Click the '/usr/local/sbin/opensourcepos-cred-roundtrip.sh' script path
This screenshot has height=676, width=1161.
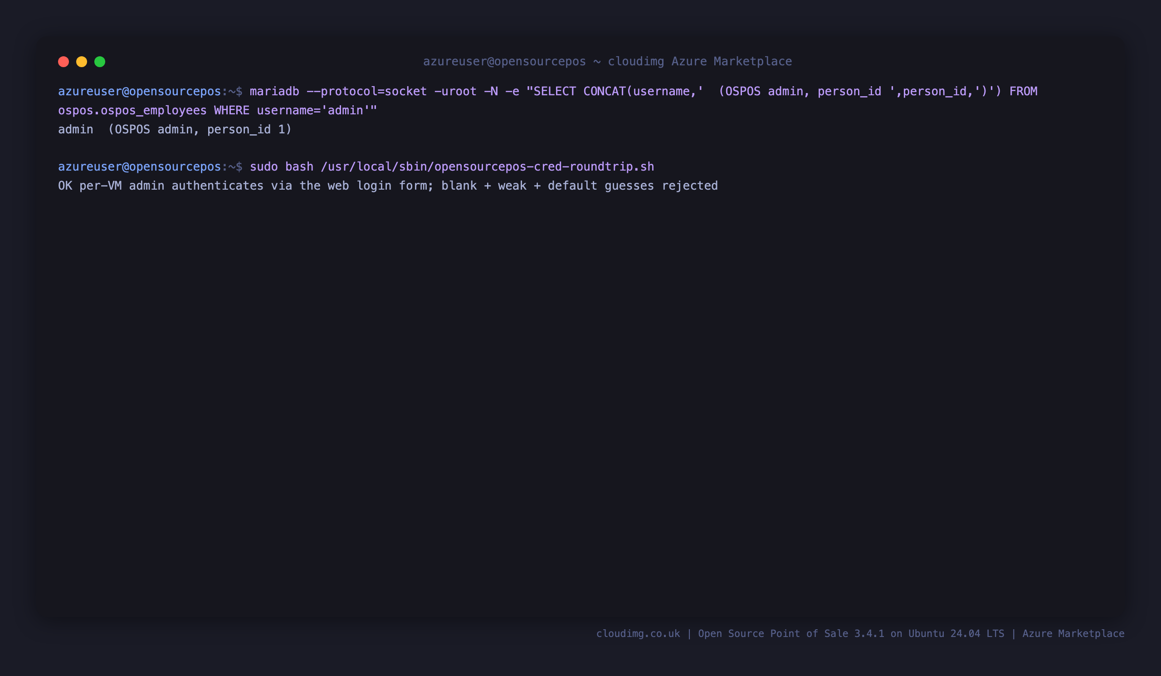click(488, 167)
